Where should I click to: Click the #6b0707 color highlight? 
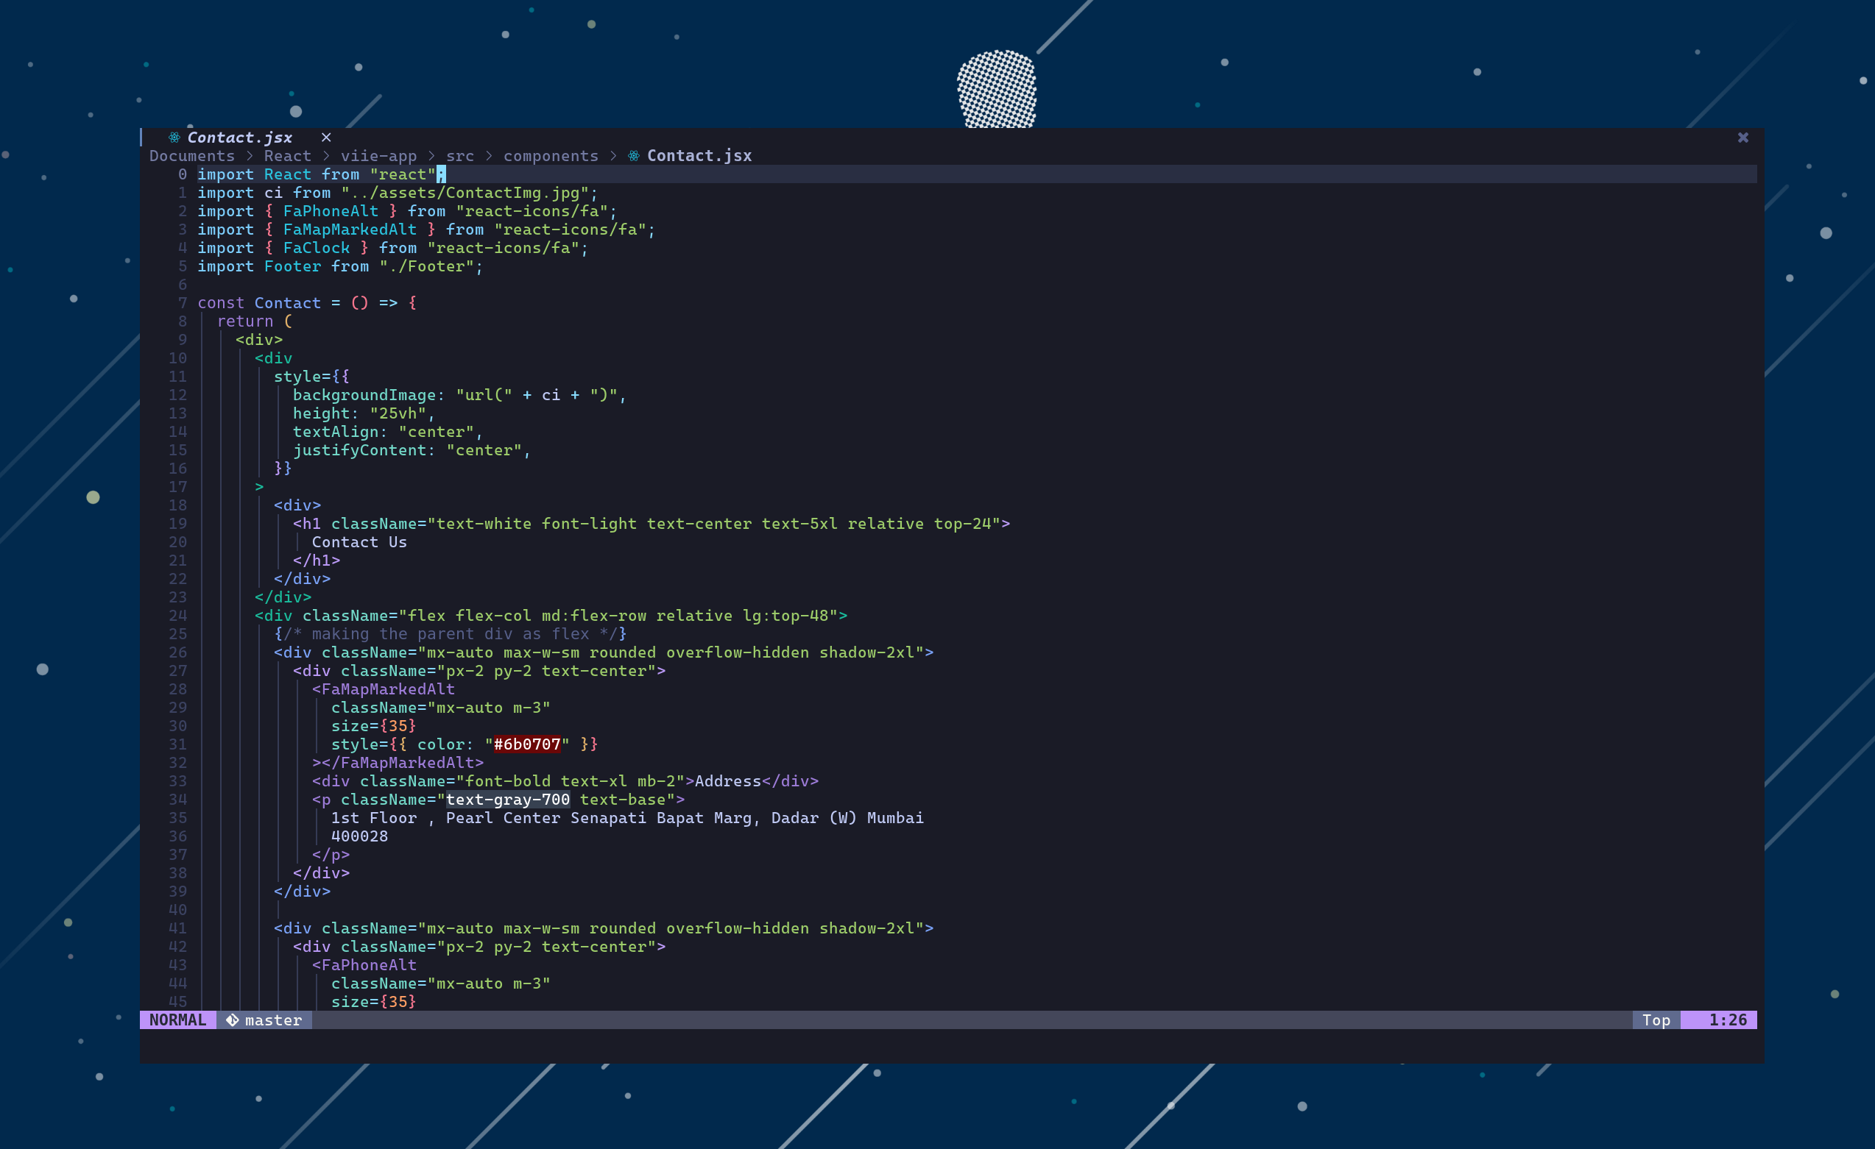pos(526,744)
